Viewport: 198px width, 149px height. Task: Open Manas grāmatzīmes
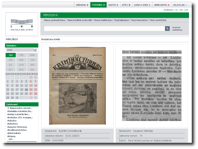(54, 20)
